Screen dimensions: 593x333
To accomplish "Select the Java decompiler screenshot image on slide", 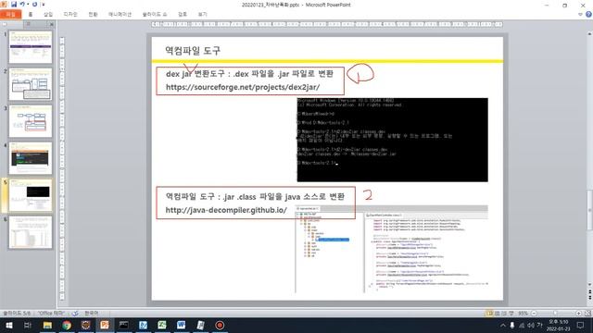I will [x=392, y=249].
